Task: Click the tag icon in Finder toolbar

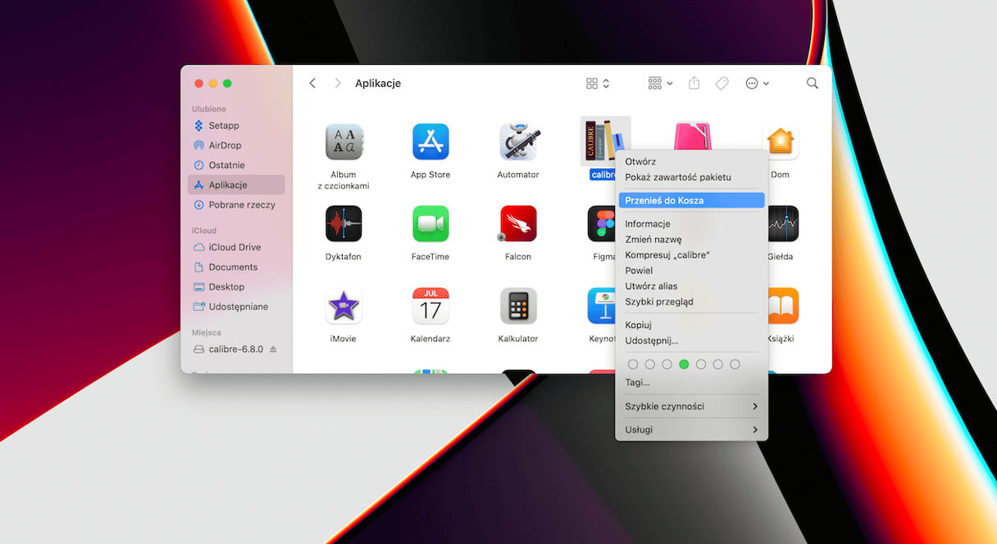Action: click(722, 84)
